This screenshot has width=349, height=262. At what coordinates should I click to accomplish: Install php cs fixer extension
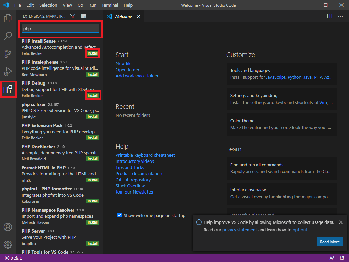93,117
